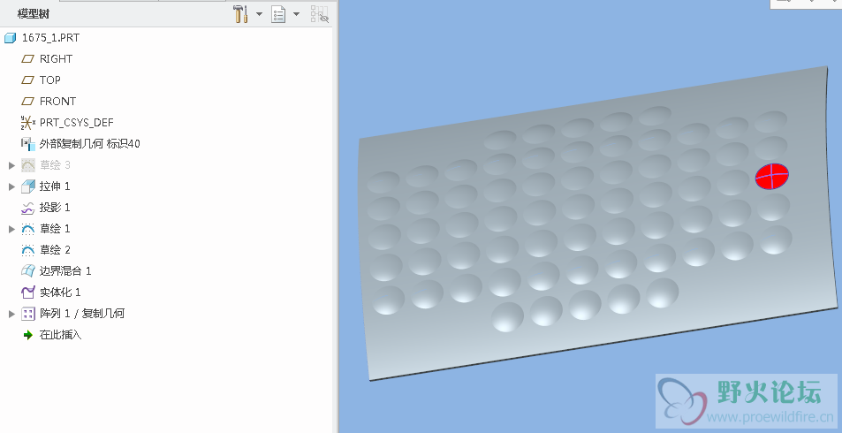
Task: Click the 模型树 panel title
Action: click(34, 14)
